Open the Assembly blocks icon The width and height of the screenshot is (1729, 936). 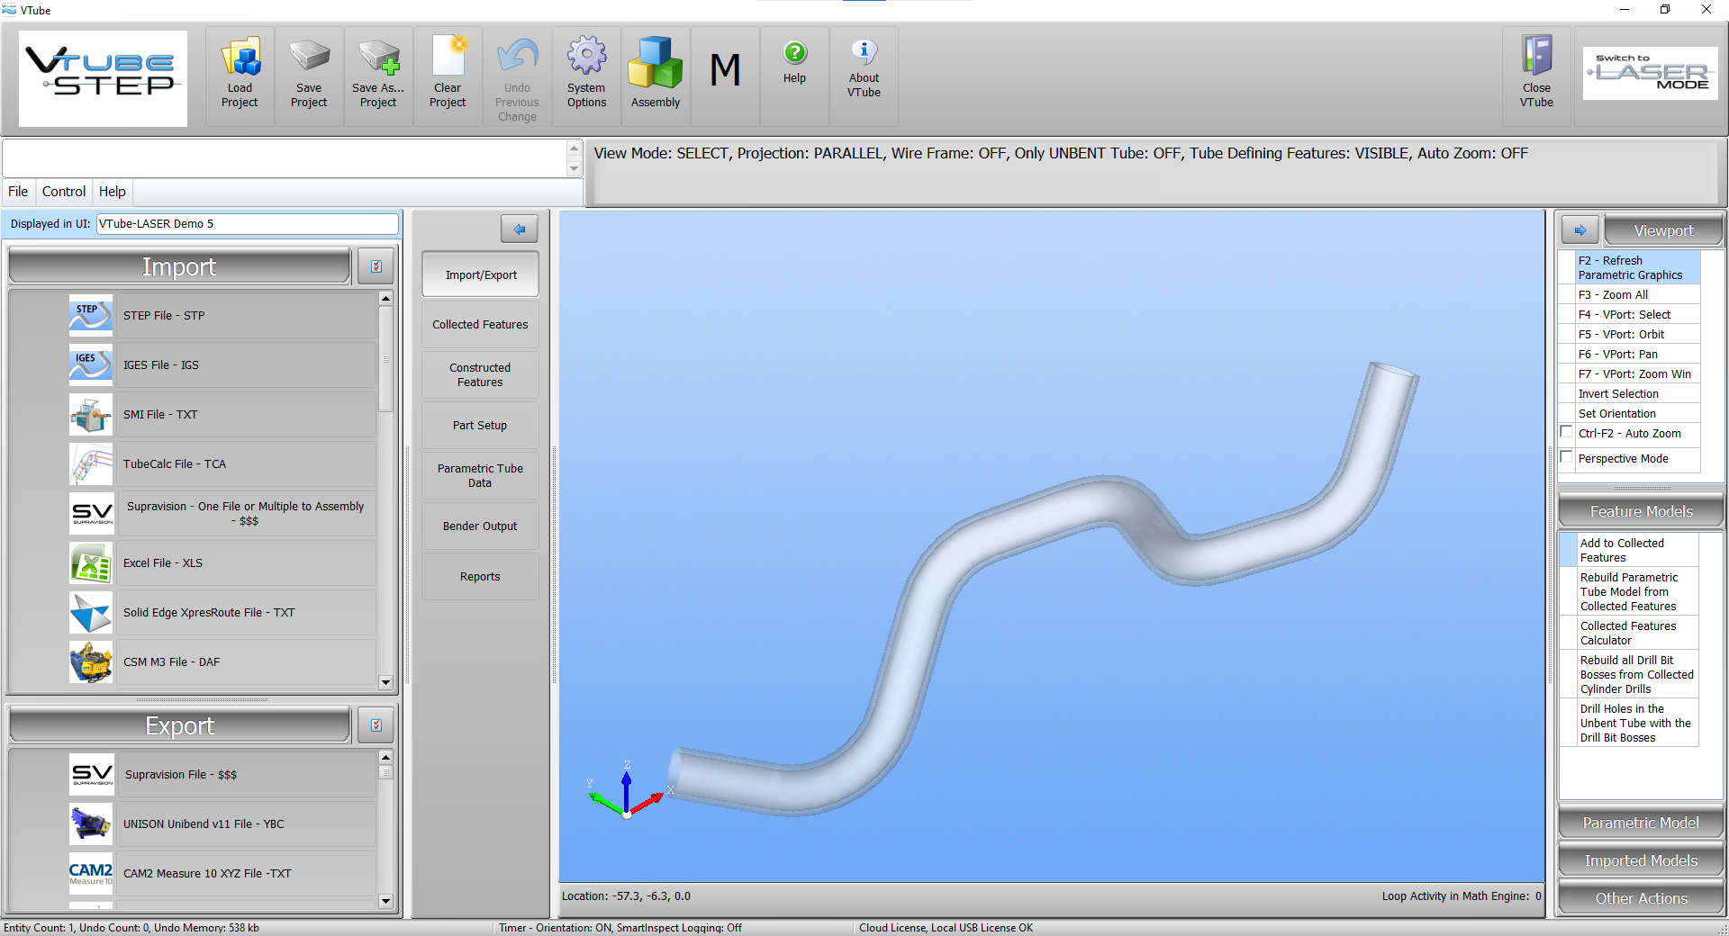coord(656,63)
